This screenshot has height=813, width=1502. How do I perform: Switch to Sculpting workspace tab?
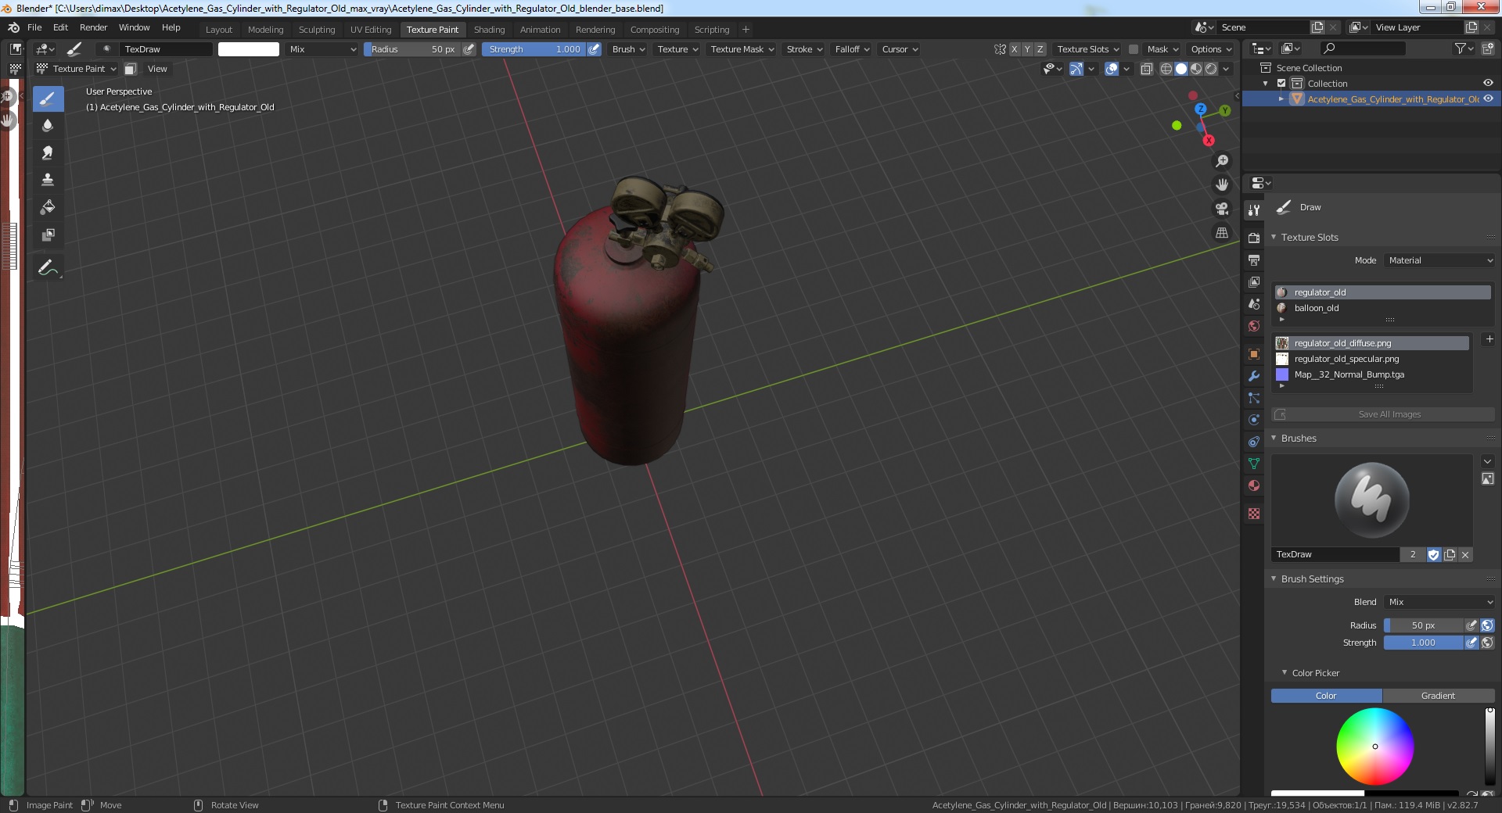[317, 30]
